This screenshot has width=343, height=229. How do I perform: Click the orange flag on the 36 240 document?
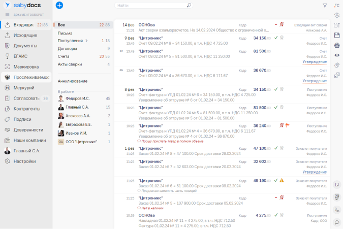[x=288, y=125]
